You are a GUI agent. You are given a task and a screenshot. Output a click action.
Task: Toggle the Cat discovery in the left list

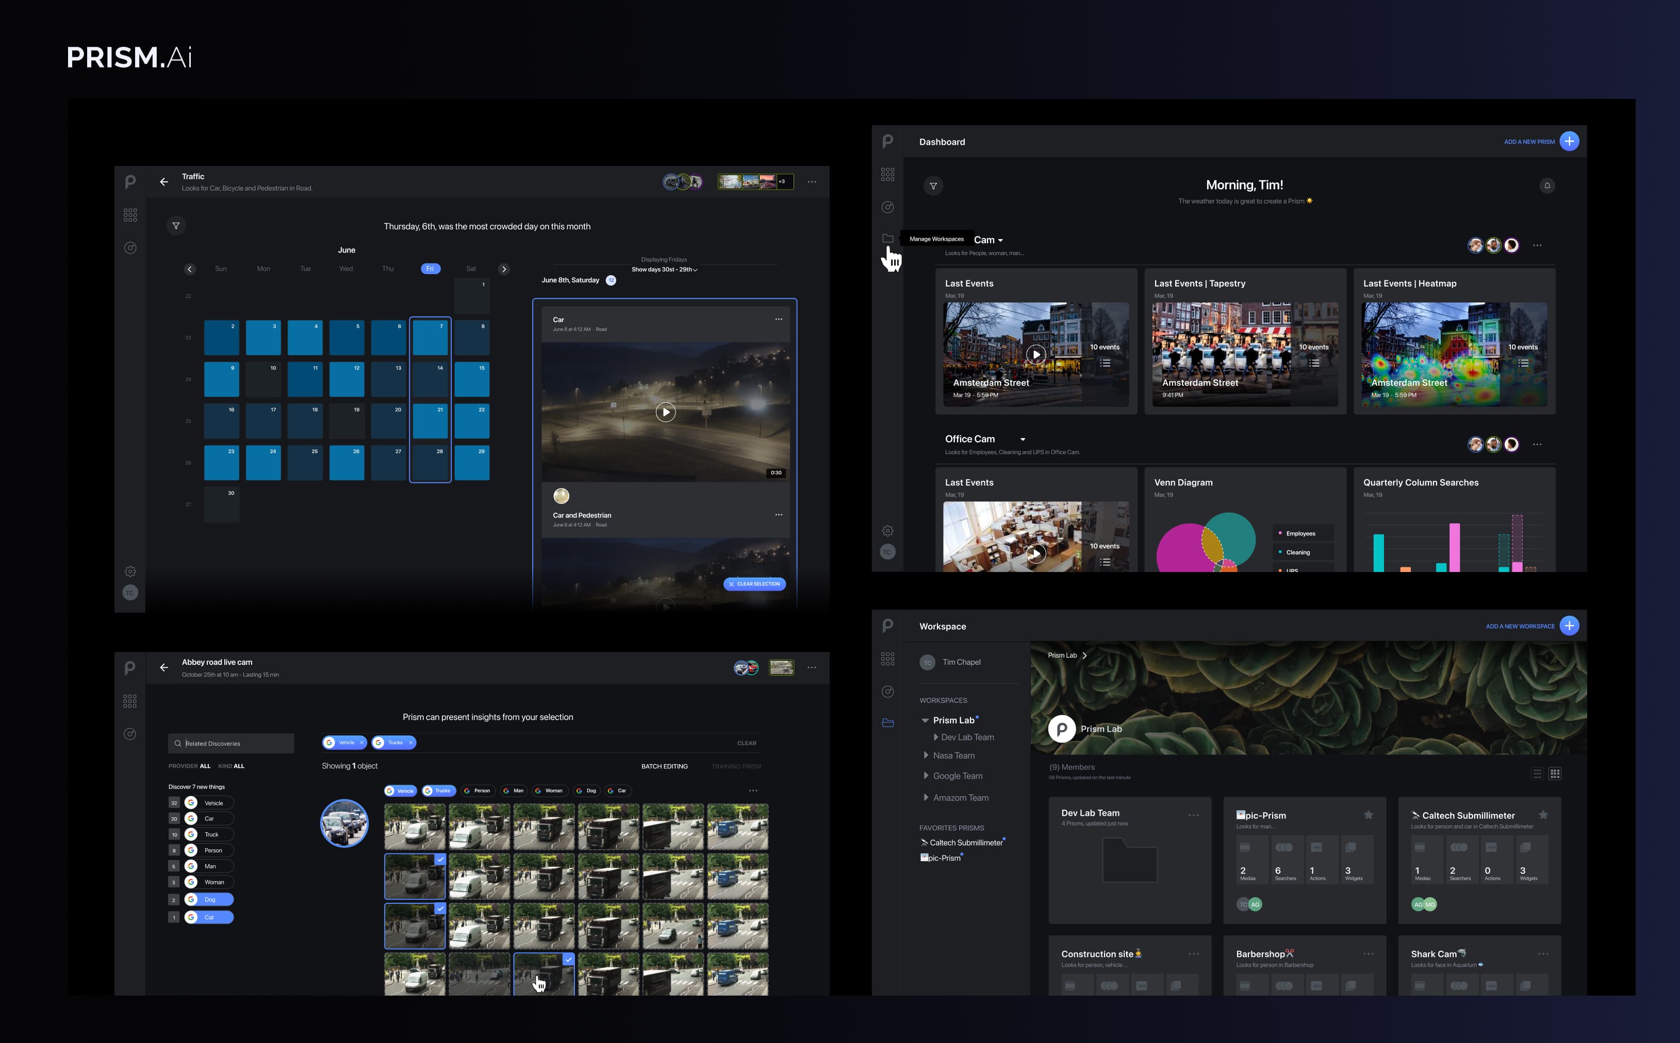coord(208,917)
